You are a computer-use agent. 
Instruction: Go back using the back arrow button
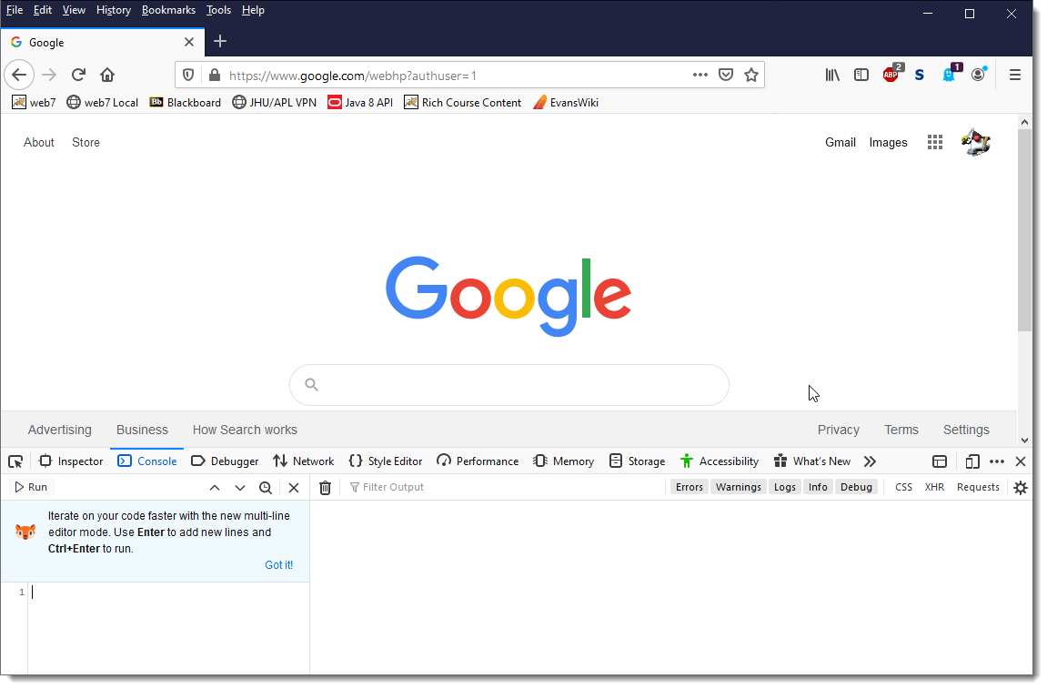point(19,75)
